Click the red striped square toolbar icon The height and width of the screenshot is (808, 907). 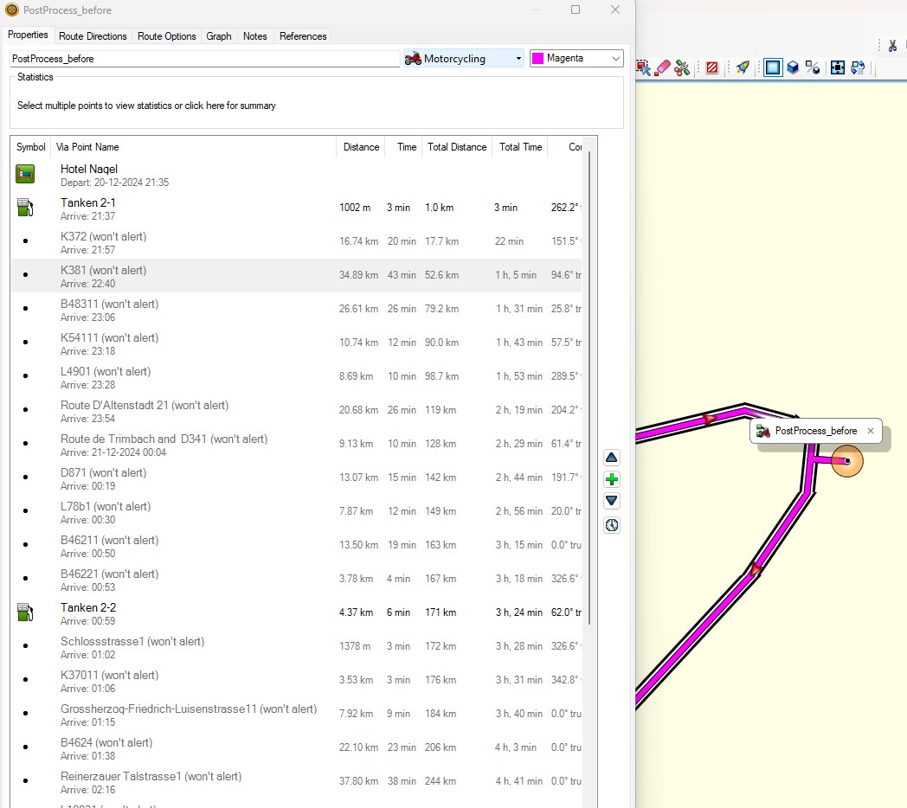coord(711,67)
